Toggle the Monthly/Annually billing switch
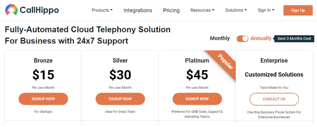317x127 pixels. [242, 39]
